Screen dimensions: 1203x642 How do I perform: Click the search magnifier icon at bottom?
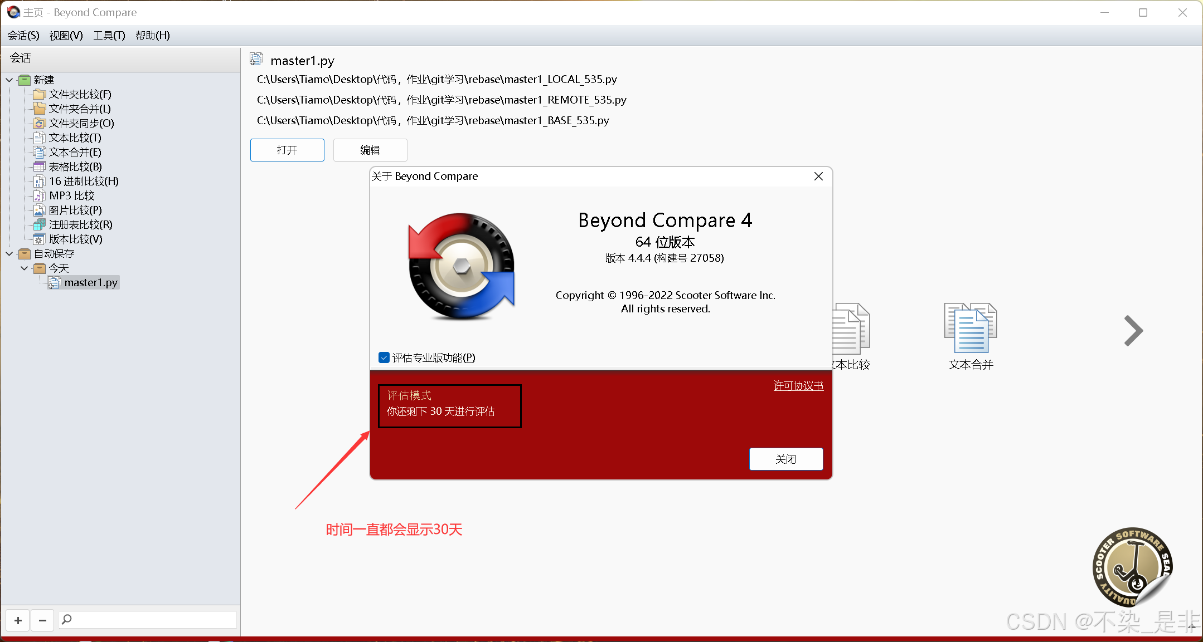click(x=67, y=619)
